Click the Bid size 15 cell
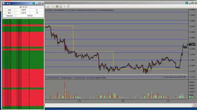197x110 pixels. click(x=37, y=13)
